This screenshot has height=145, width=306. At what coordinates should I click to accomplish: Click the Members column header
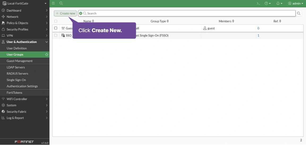click(x=225, y=21)
